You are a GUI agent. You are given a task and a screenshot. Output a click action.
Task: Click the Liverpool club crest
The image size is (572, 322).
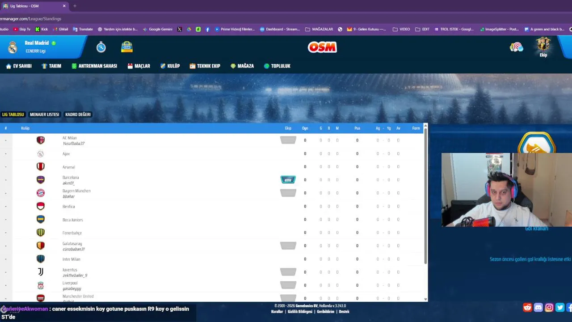tap(41, 285)
